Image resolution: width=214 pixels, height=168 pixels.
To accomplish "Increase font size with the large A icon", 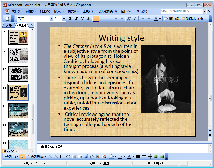I will coord(129,19).
